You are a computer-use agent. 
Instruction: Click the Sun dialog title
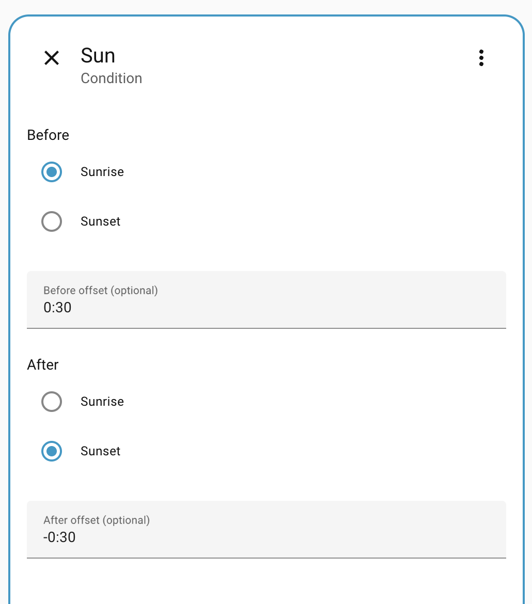tap(98, 56)
